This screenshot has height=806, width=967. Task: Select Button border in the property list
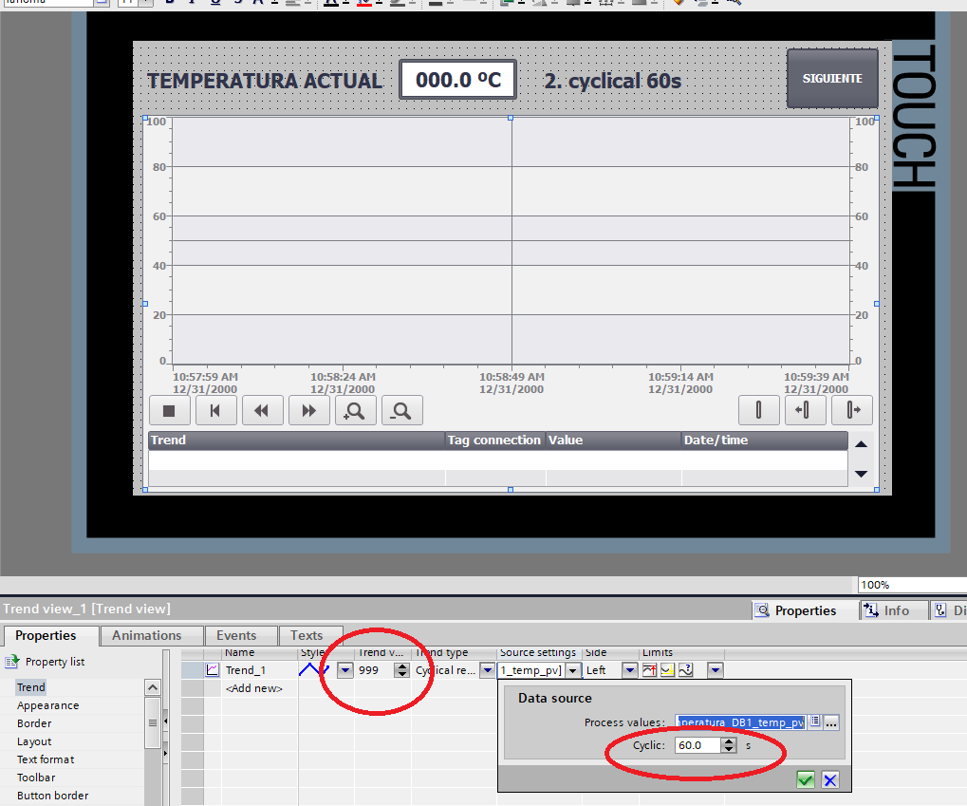(53, 796)
